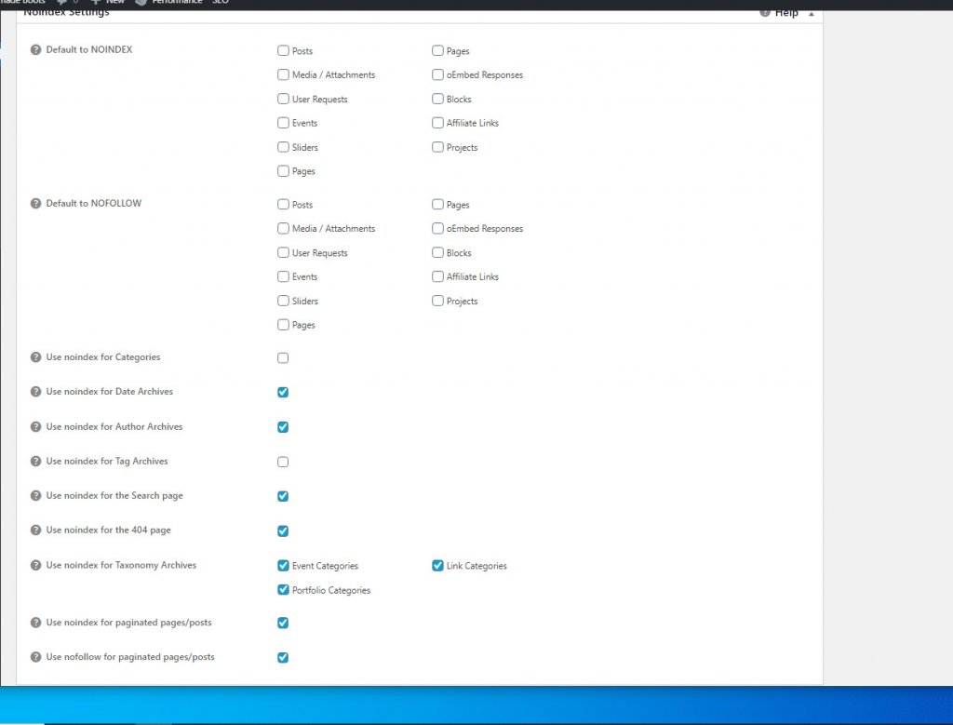Collapse the Noindex Settings panel arrow
953x725 pixels.
(x=811, y=13)
